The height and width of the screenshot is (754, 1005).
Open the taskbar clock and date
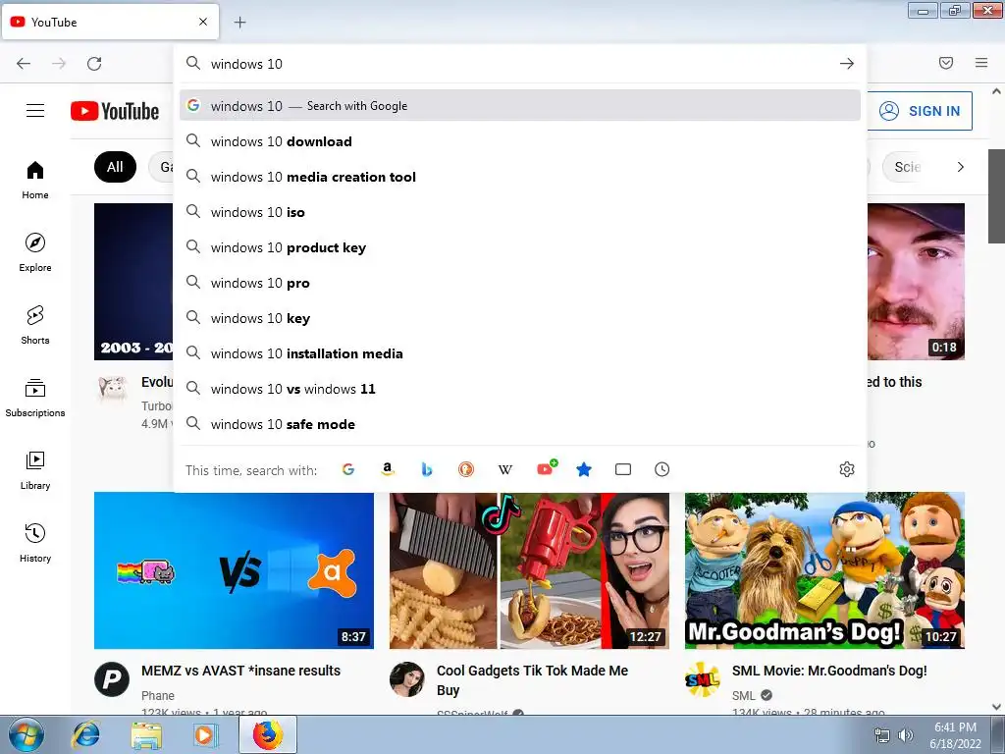point(955,735)
